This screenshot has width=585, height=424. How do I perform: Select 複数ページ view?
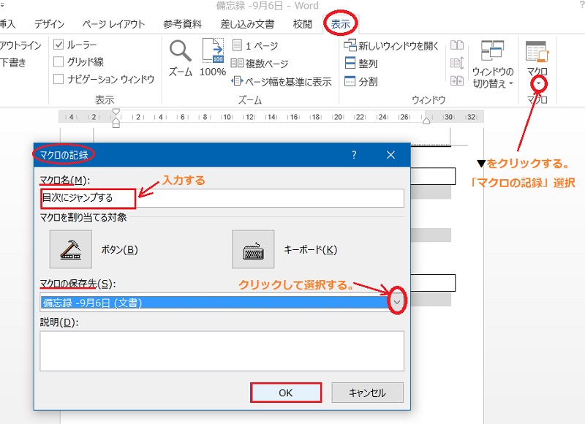pyautogui.click(x=260, y=64)
